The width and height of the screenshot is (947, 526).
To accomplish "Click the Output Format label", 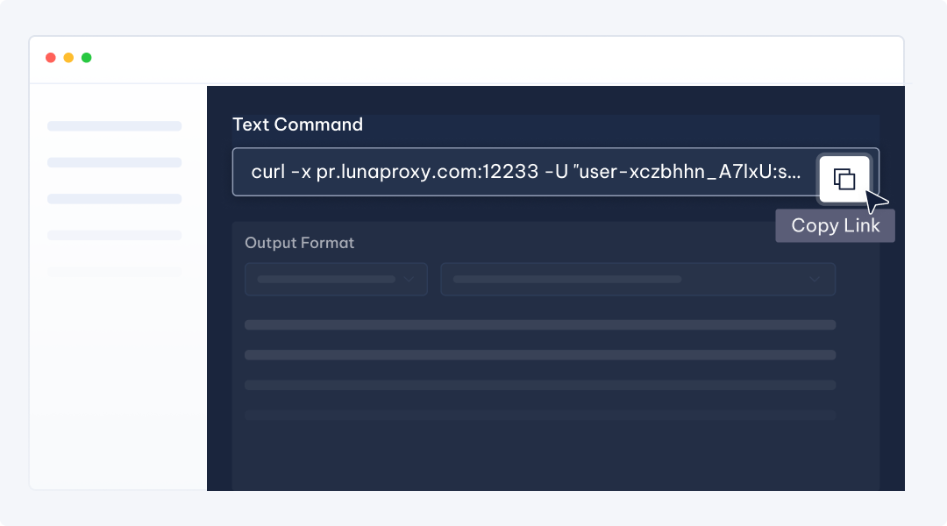I will click(x=299, y=243).
